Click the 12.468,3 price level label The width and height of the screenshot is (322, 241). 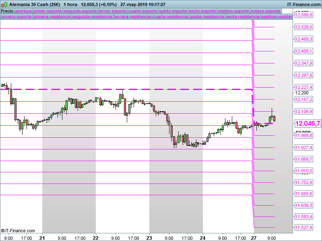pyautogui.click(x=304, y=39)
